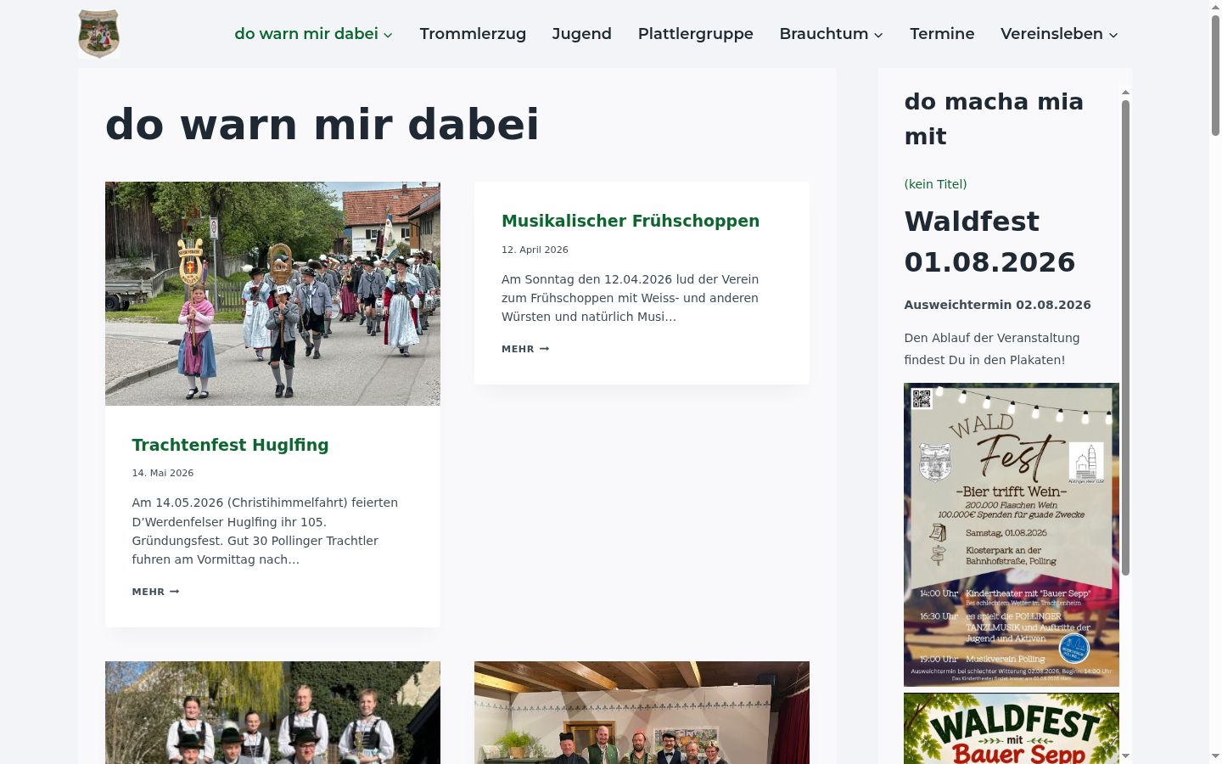This screenshot has width=1222, height=764.
Task: Navigate to Plattlergruppe
Action: pyautogui.click(x=695, y=34)
